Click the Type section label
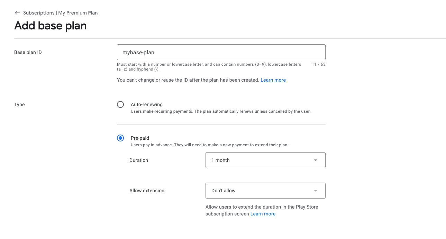 click(19, 104)
